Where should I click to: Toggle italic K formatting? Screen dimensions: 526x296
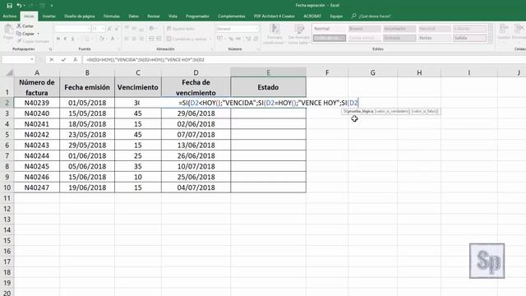point(66,39)
